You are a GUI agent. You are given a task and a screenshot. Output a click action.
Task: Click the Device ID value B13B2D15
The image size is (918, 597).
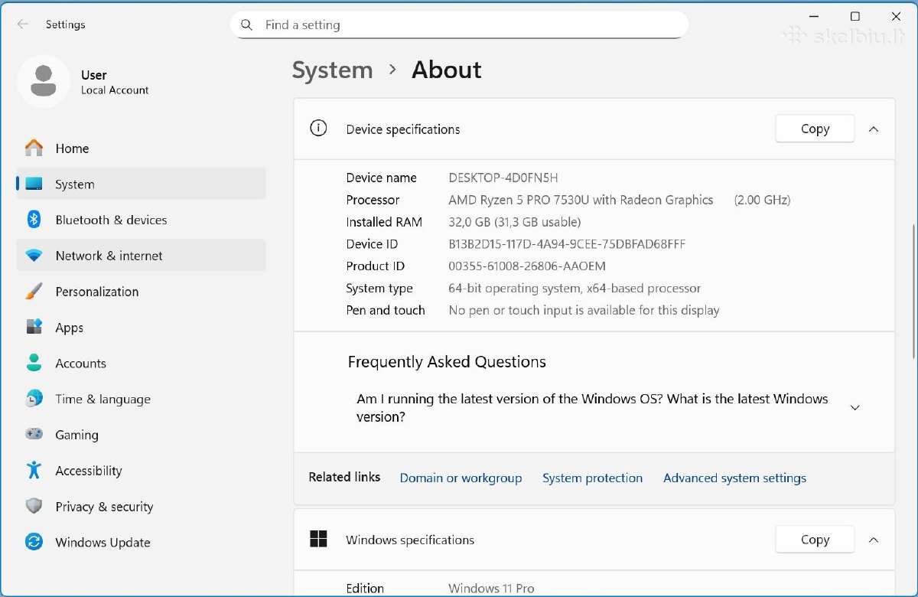[567, 244]
